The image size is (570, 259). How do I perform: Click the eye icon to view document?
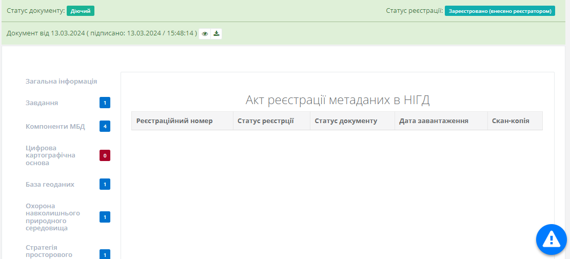coord(205,34)
